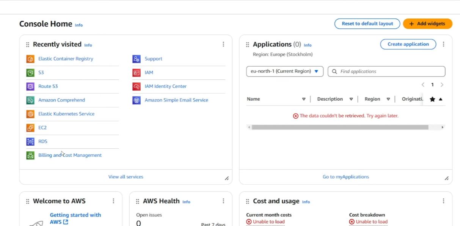Open the AWS Health widget options menu

coord(223,201)
